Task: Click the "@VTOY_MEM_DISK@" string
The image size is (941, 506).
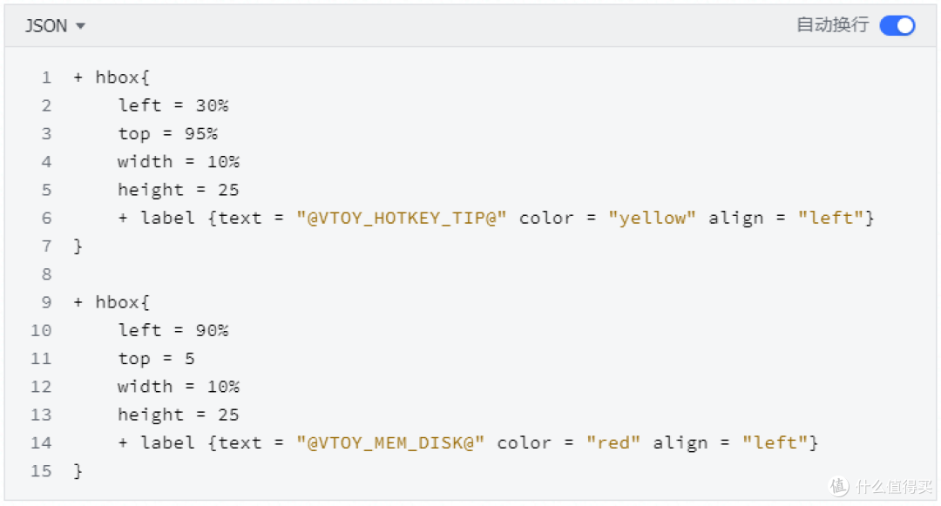Action: click(x=390, y=442)
